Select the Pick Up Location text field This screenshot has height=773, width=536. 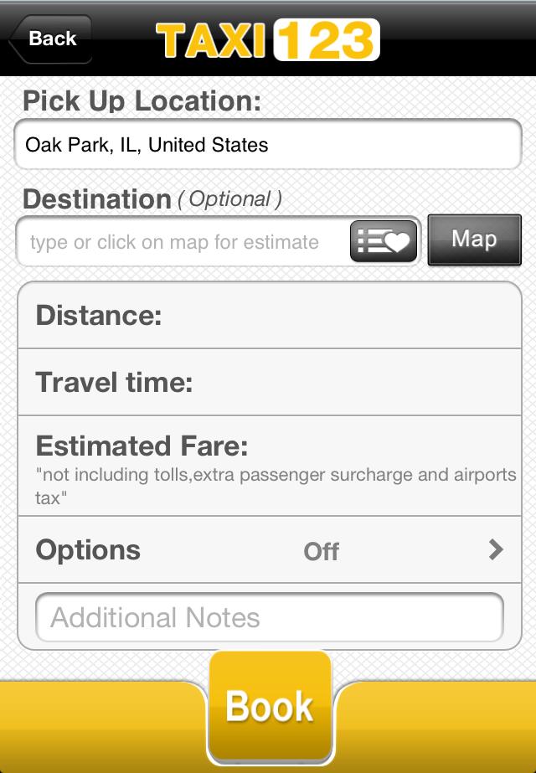tap(268, 145)
